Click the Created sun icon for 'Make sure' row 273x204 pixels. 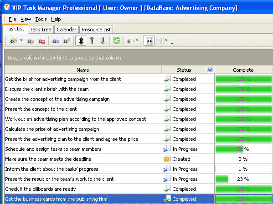click(167, 159)
